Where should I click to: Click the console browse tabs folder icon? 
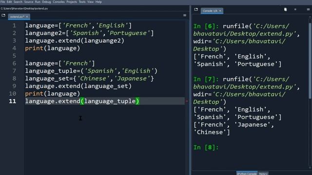196,9
